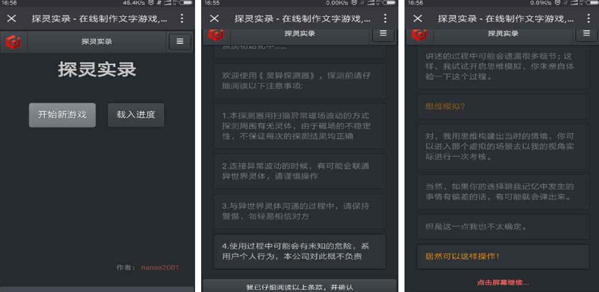This screenshot has height=292, width=599.
Task: Open the author link nanaa2001
Action: [x=160, y=267]
